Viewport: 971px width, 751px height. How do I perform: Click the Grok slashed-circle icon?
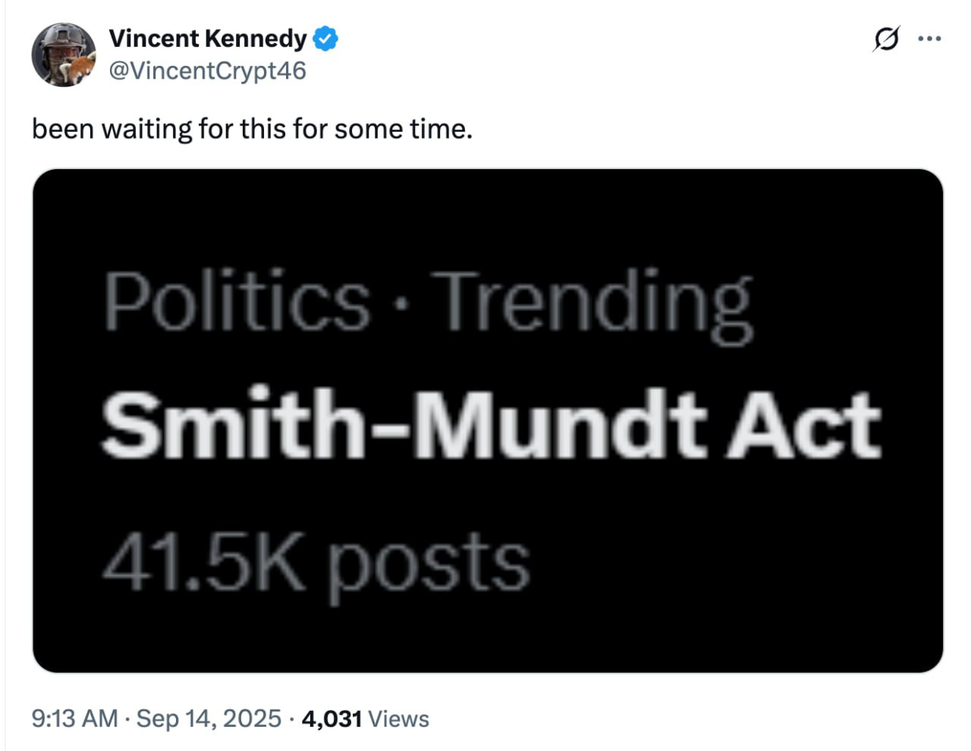pos(886,38)
